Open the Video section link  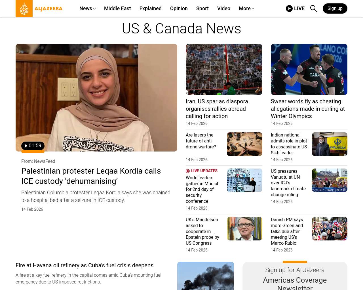click(224, 8)
